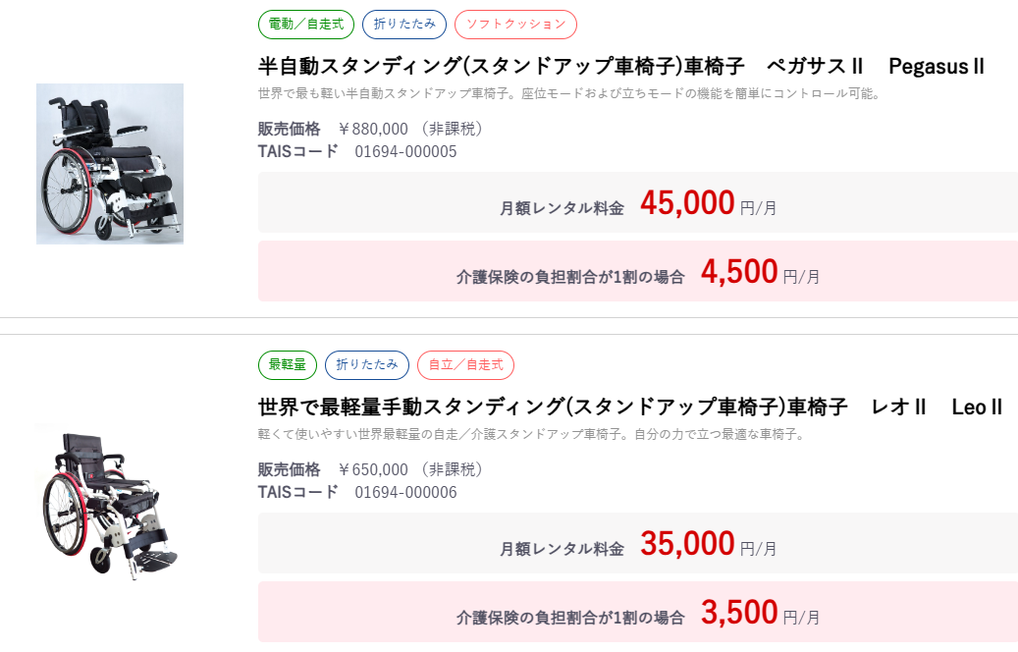Click the 折りたたみ tag on Leo II
1018x652 pixels.
pyautogui.click(x=367, y=364)
